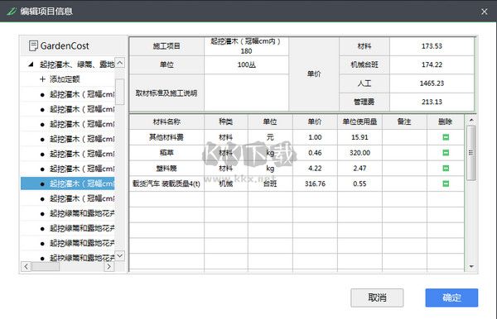Click delete icon for 载货汽车 row

pos(446,183)
